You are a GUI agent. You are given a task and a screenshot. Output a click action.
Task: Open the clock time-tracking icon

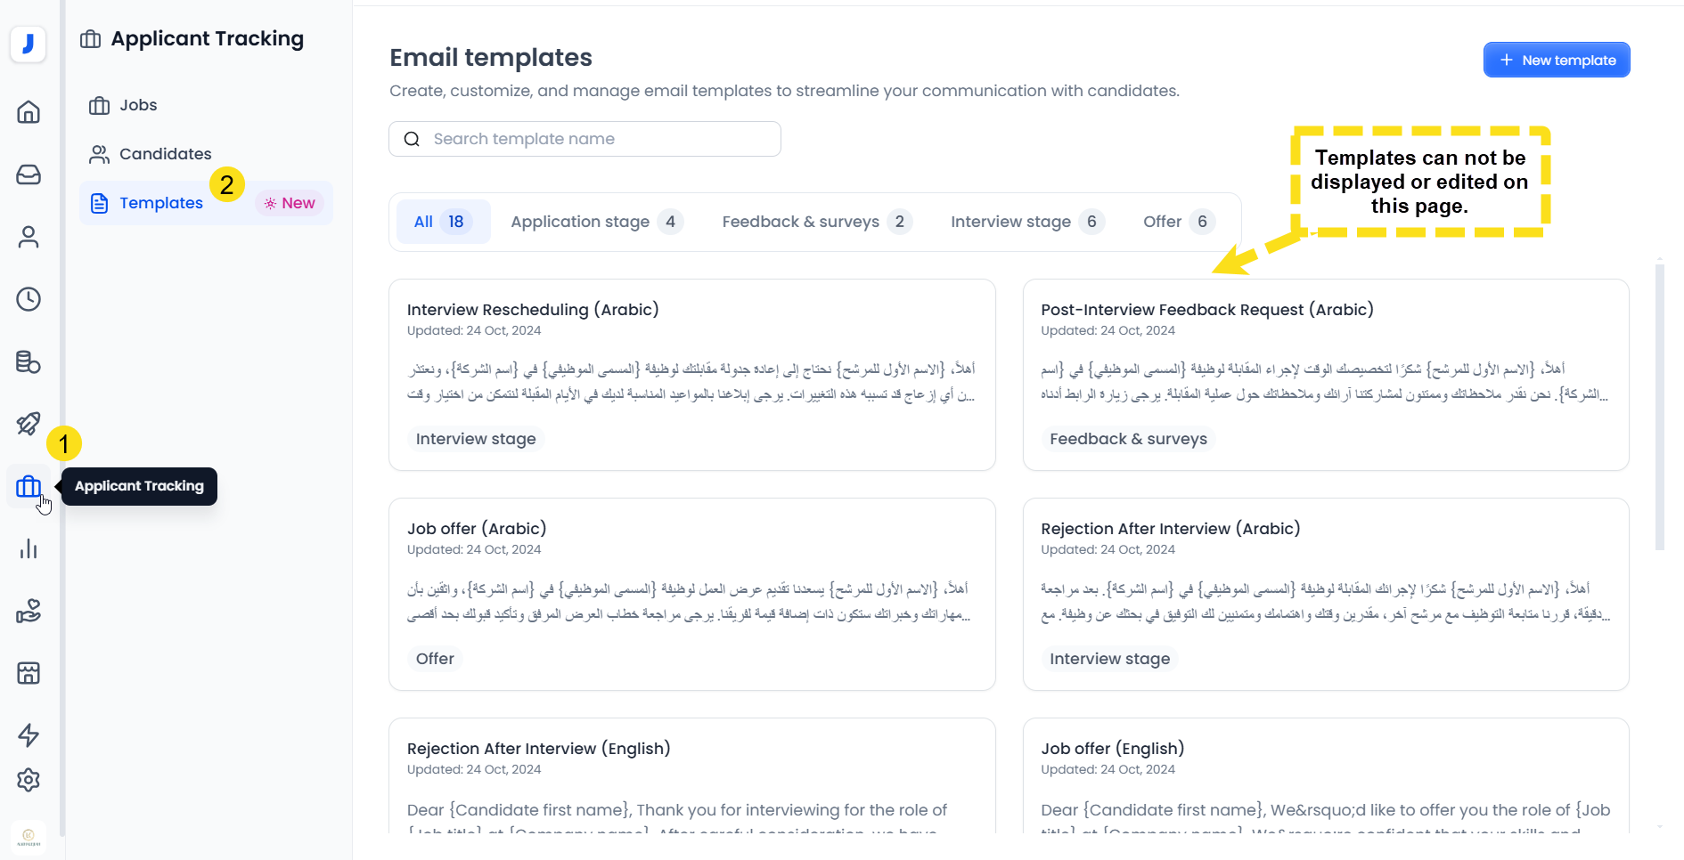tap(29, 299)
